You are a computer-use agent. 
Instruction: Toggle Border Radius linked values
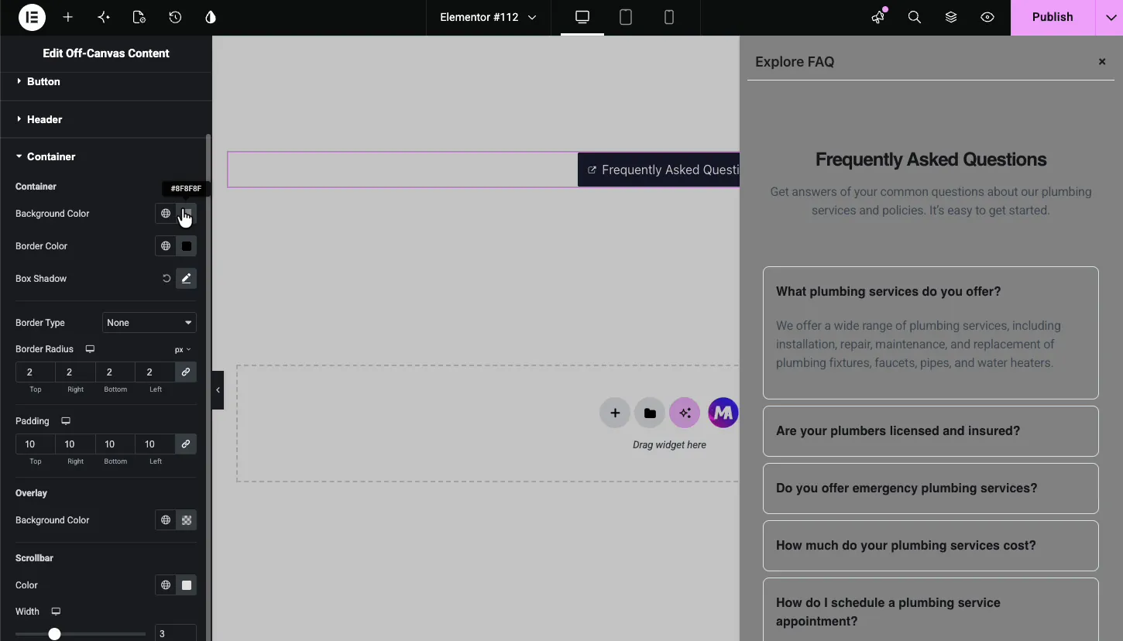(x=186, y=372)
